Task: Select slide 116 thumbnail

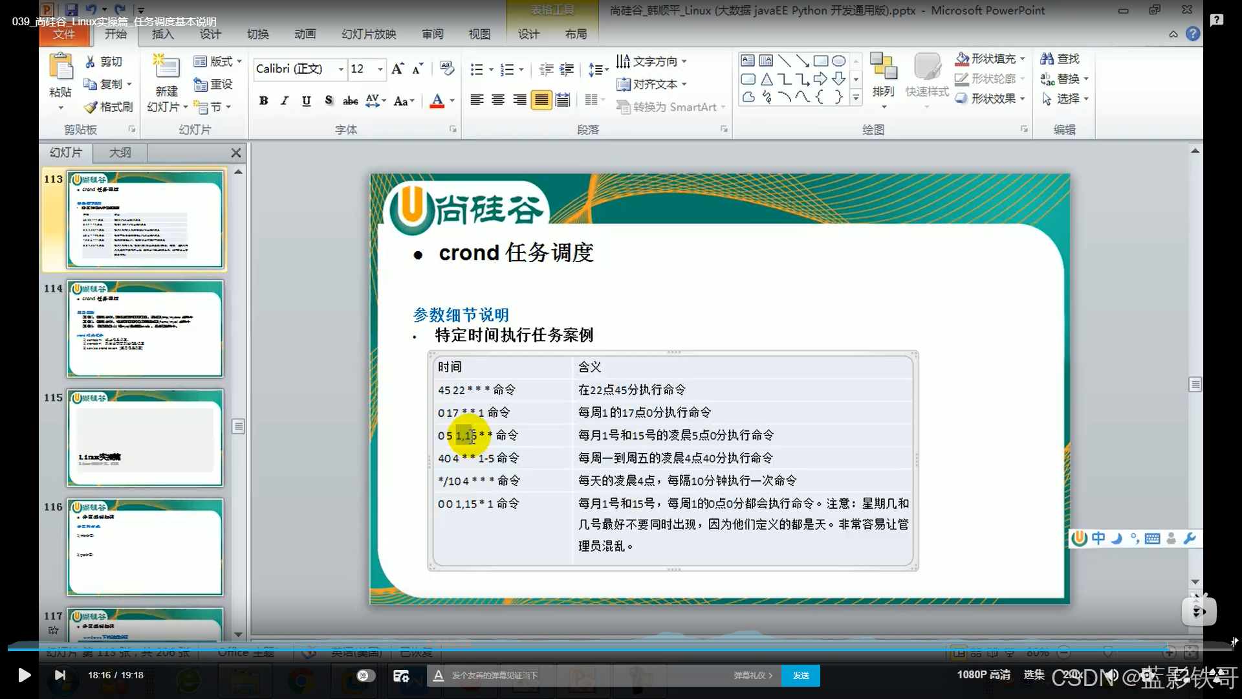Action: 145,547
